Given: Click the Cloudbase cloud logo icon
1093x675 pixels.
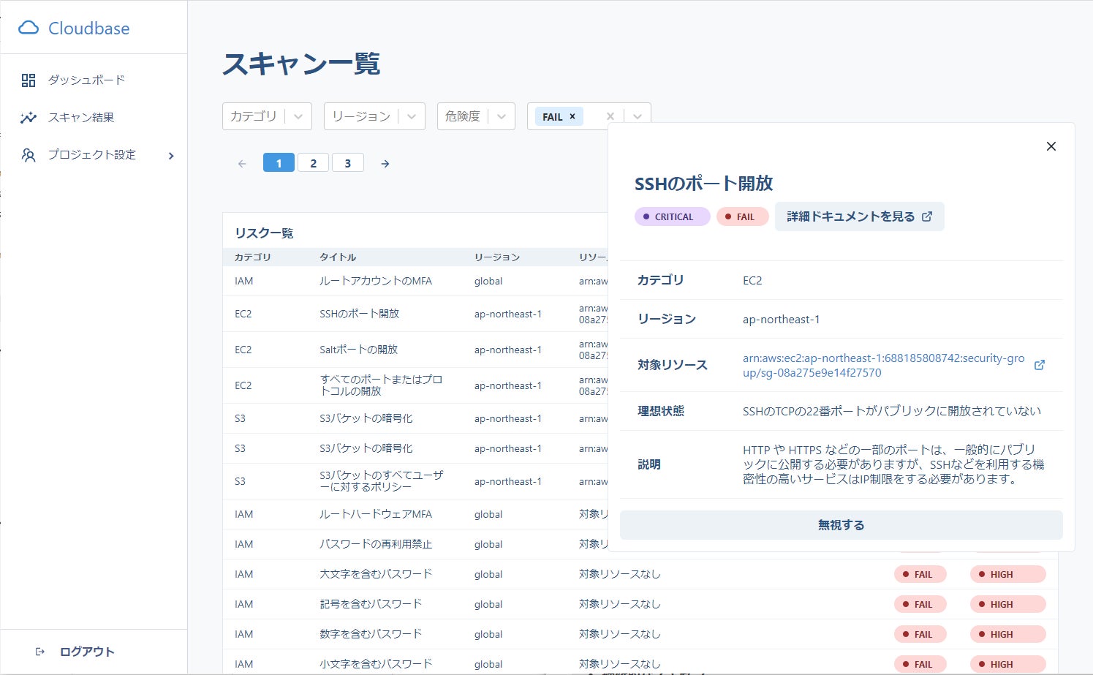Looking at the screenshot, I should tap(29, 28).
